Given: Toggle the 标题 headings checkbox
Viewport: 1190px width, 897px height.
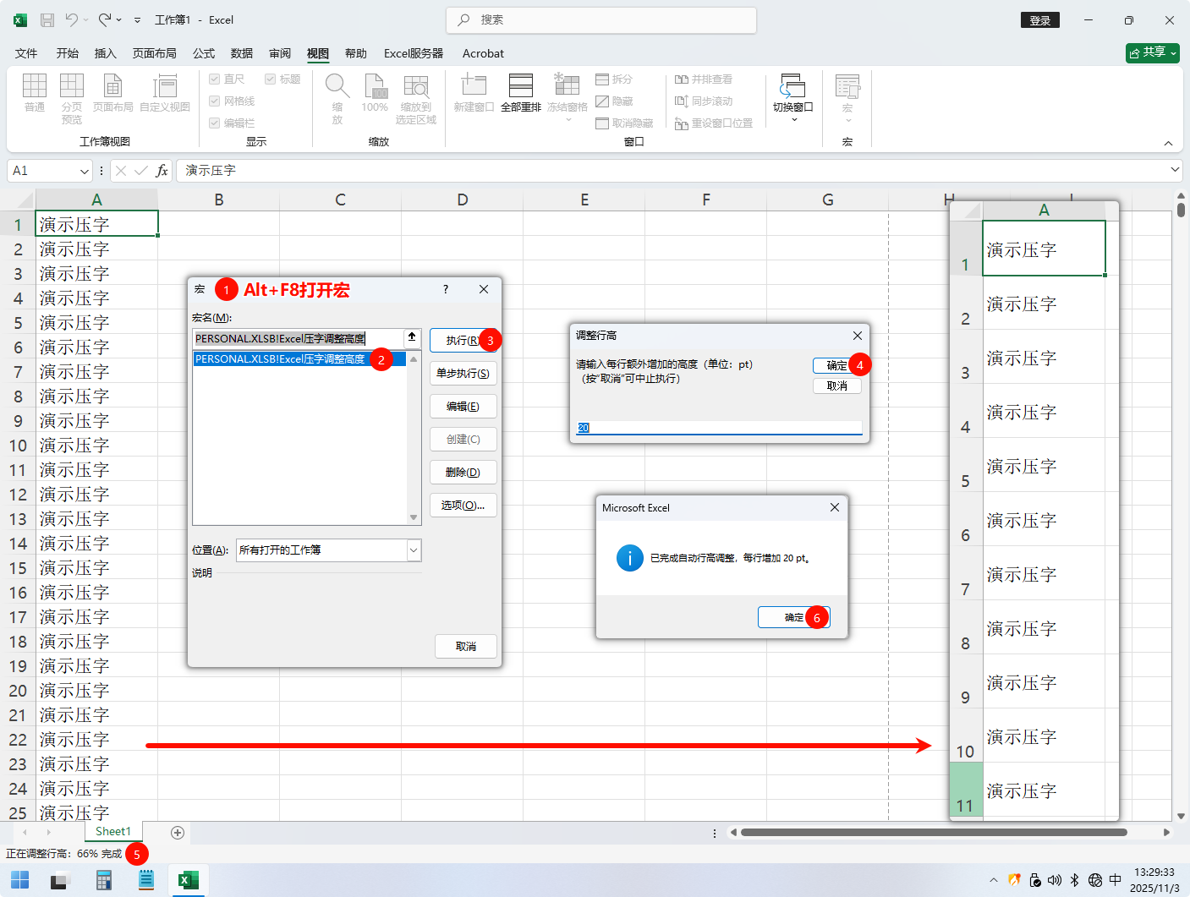Looking at the screenshot, I should 270,79.
